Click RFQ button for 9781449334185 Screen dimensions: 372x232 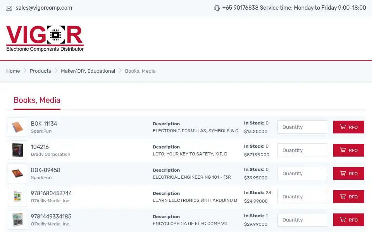pyautogui.click(x=348, y=220)
